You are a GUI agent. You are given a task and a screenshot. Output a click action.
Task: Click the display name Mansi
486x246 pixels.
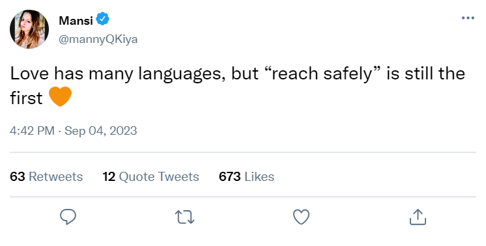76,20
